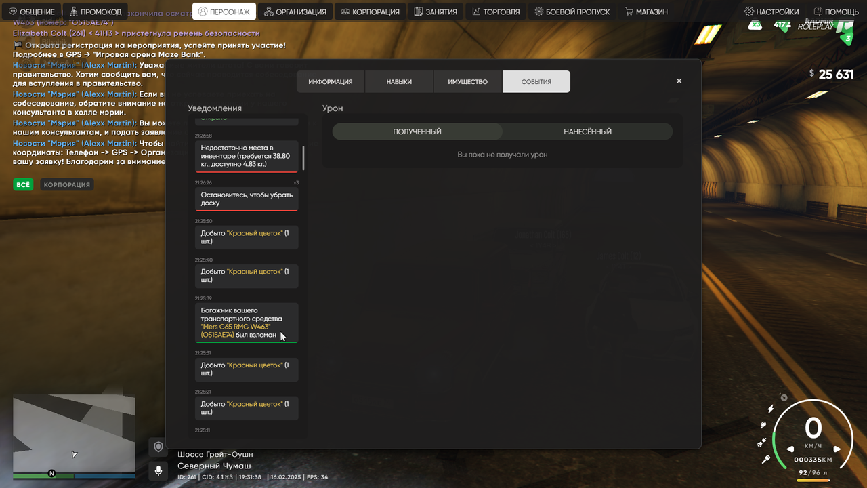
Task: Toggle the ВСЁ chat filter
Action: [23, 184]
